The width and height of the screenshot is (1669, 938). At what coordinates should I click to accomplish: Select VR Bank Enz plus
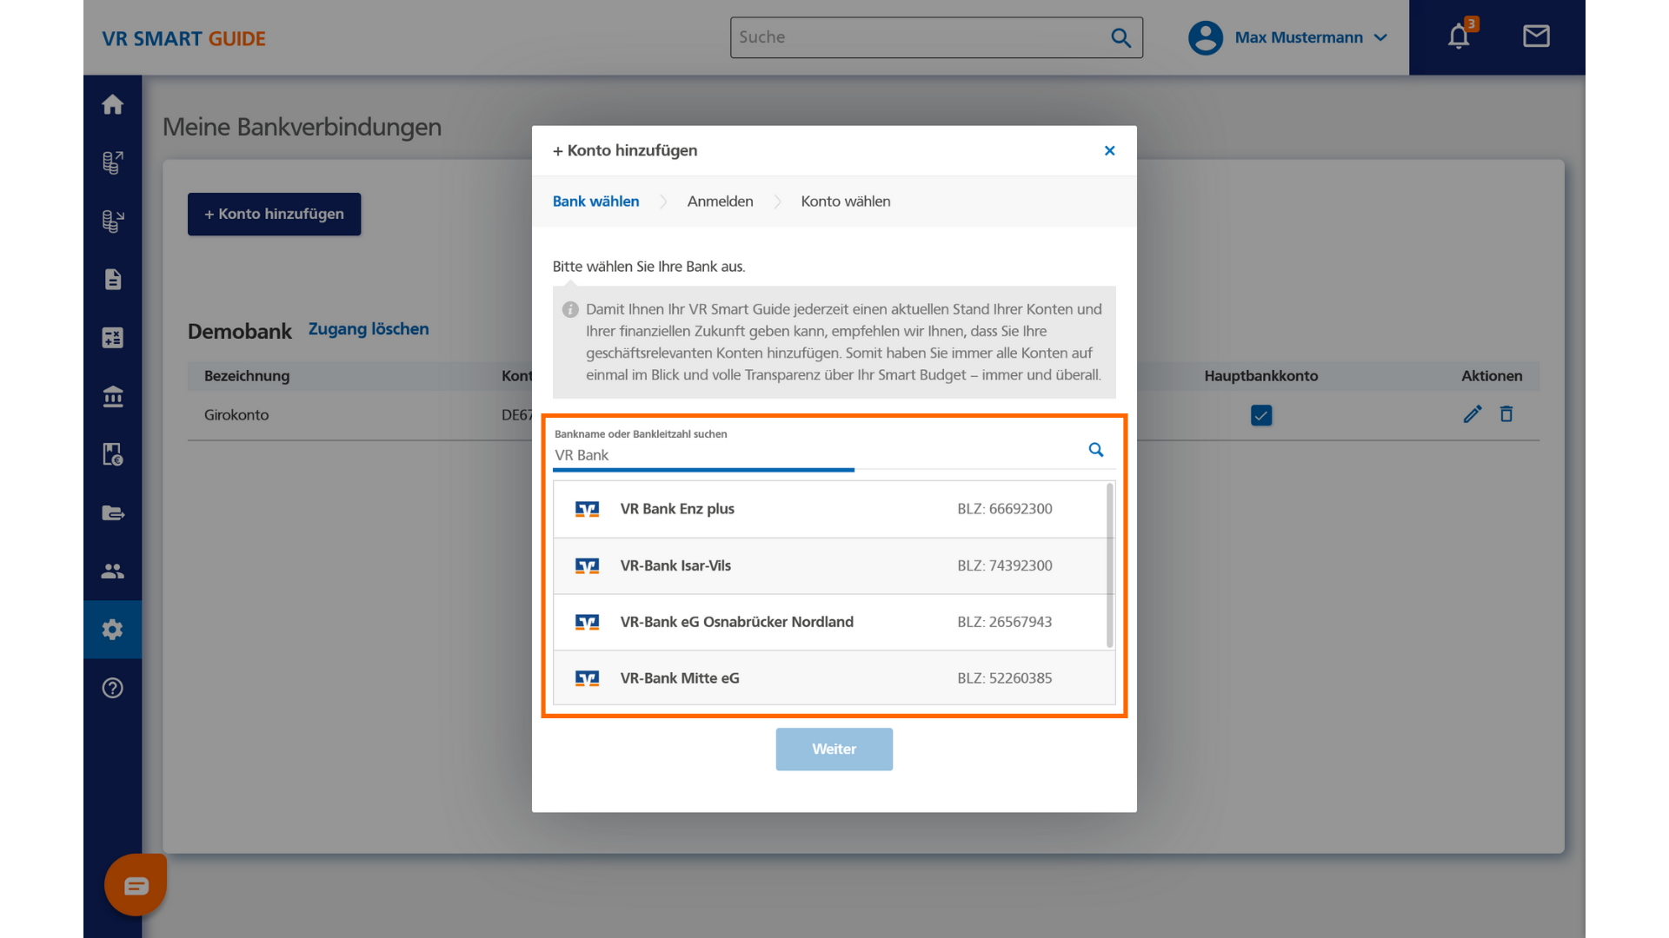[x=830, y=509]
